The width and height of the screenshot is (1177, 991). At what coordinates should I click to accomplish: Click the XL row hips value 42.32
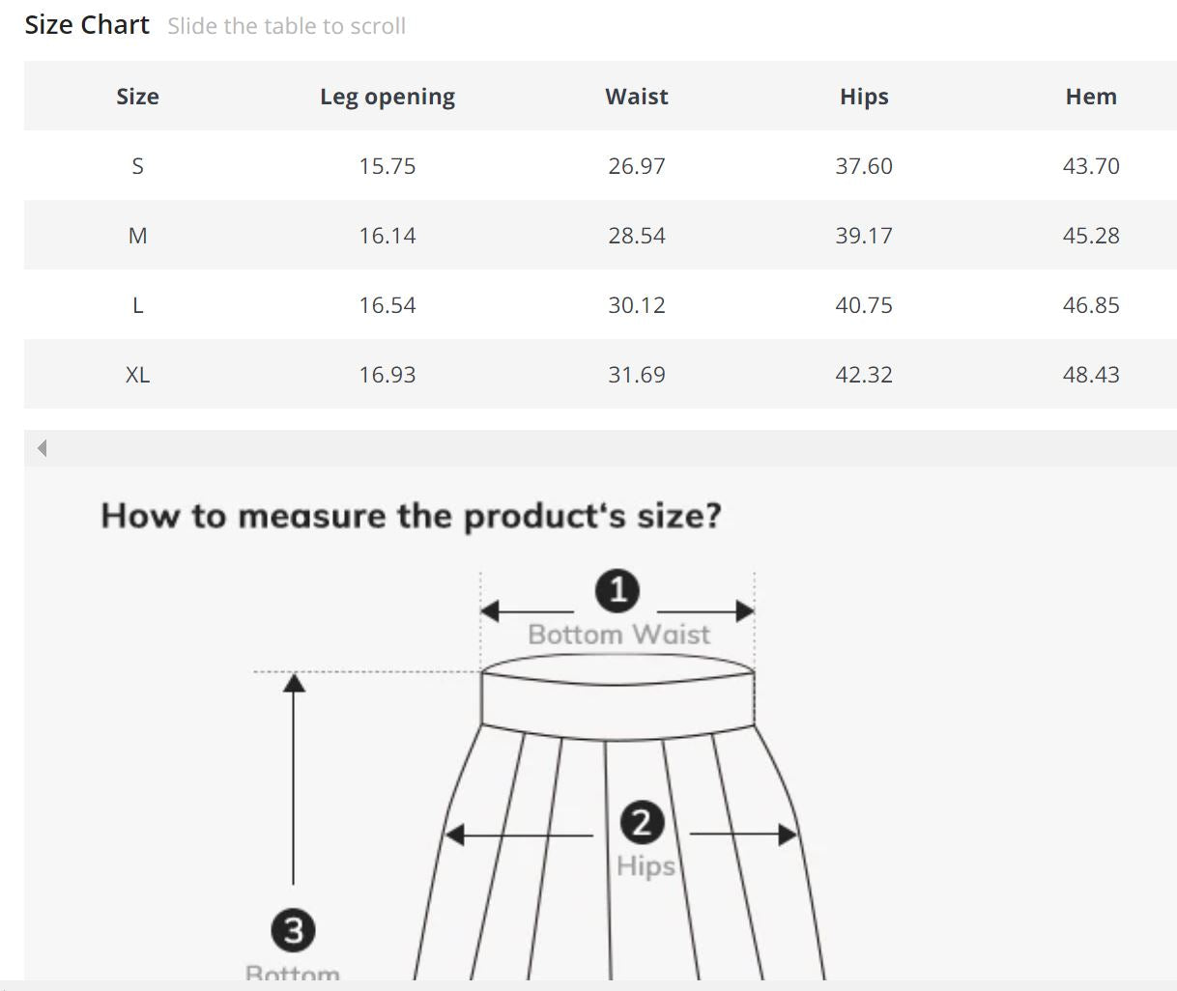tap(864, 375)
